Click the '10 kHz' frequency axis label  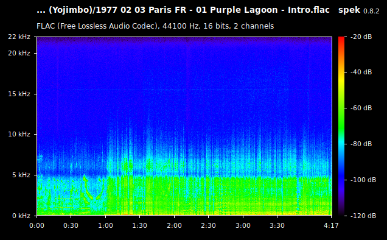coord(19,134)
